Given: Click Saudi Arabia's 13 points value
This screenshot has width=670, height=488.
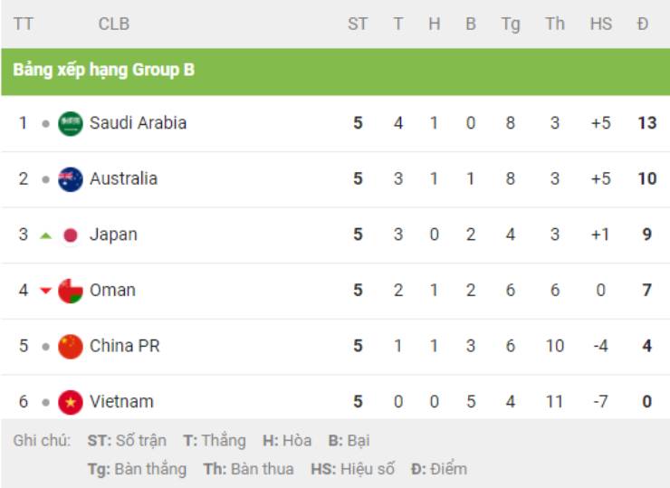Looking at the screenshot, I should pos(647,123).
